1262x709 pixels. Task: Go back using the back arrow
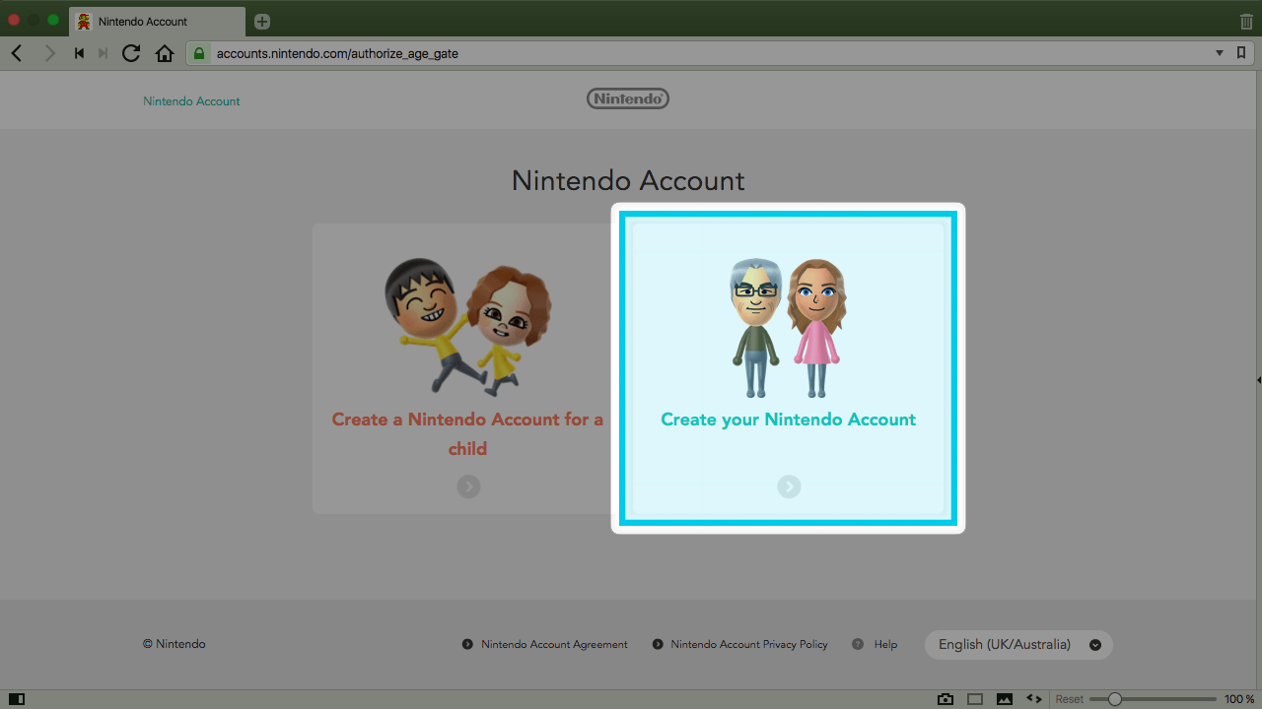pyautogui.click(x=17, y=53)
